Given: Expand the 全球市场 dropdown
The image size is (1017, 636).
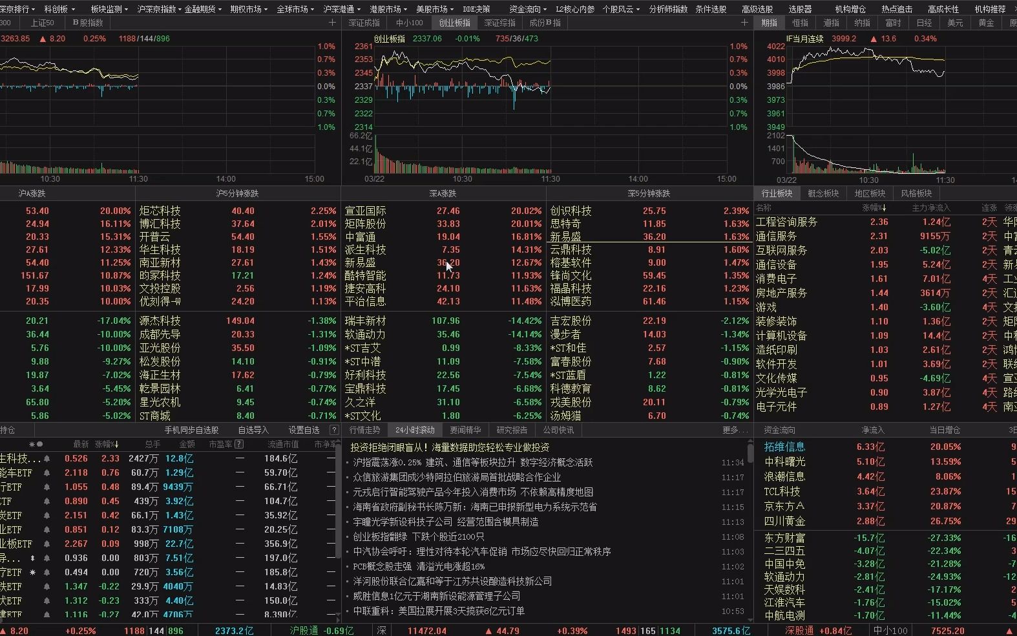Looking at the screenshot, I should pyautogui.click(x=295, y=9).
